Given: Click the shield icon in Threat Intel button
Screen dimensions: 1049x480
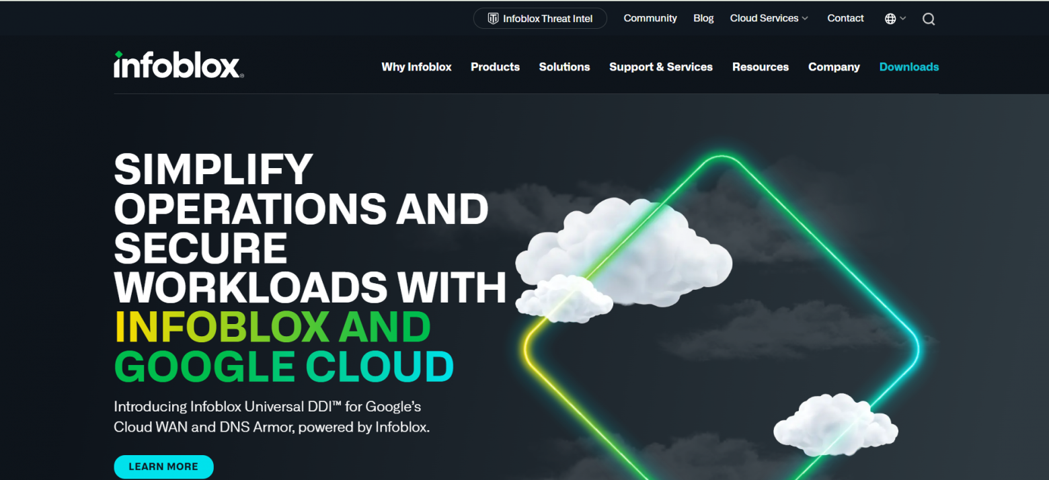Looking at the screenshot, I should (493, 18).
